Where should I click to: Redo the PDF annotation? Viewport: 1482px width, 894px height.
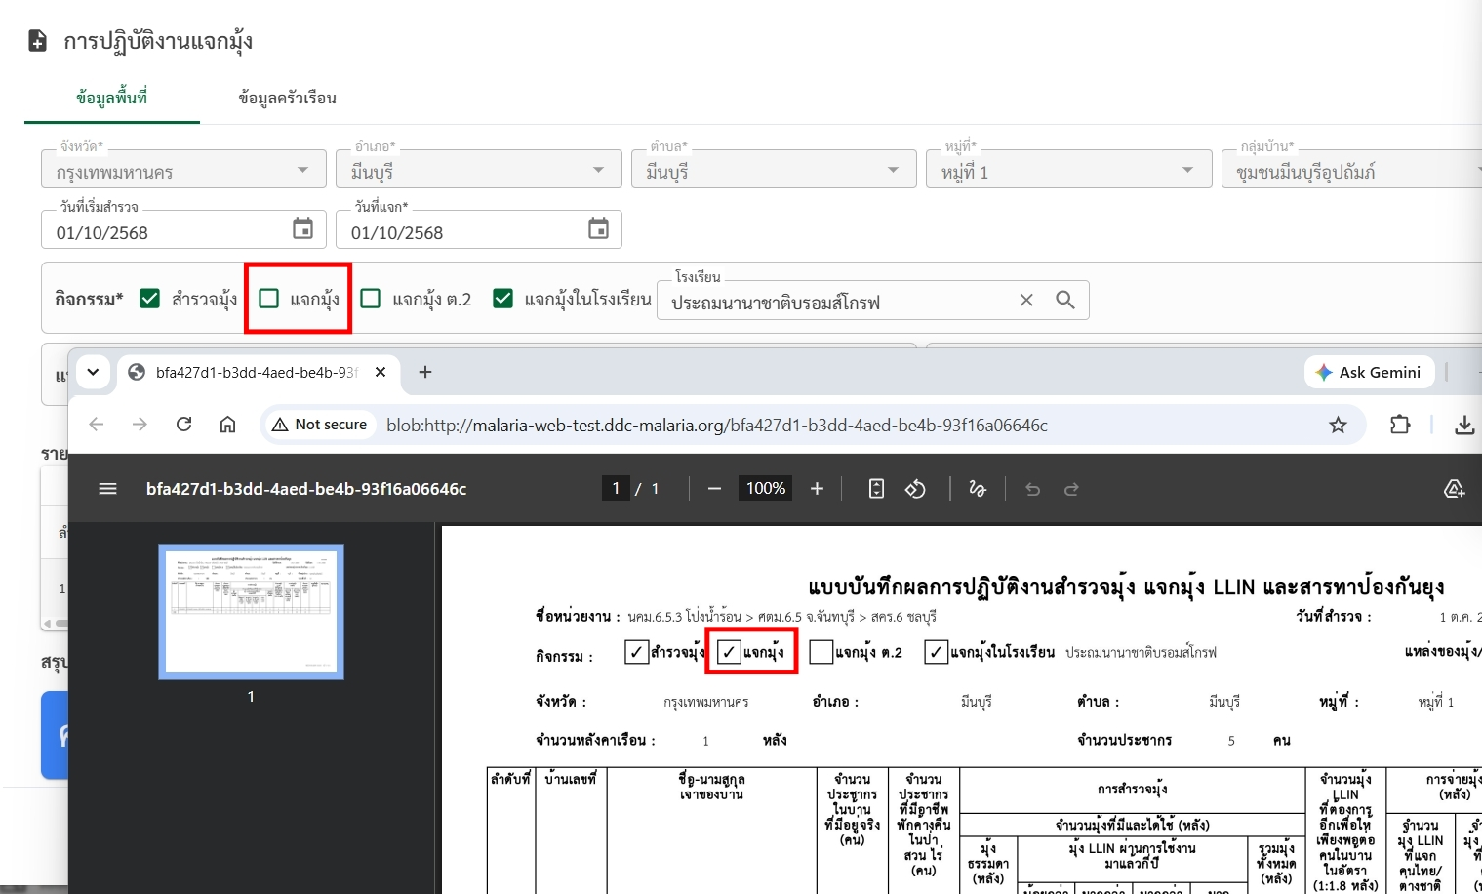point(1071,489)
